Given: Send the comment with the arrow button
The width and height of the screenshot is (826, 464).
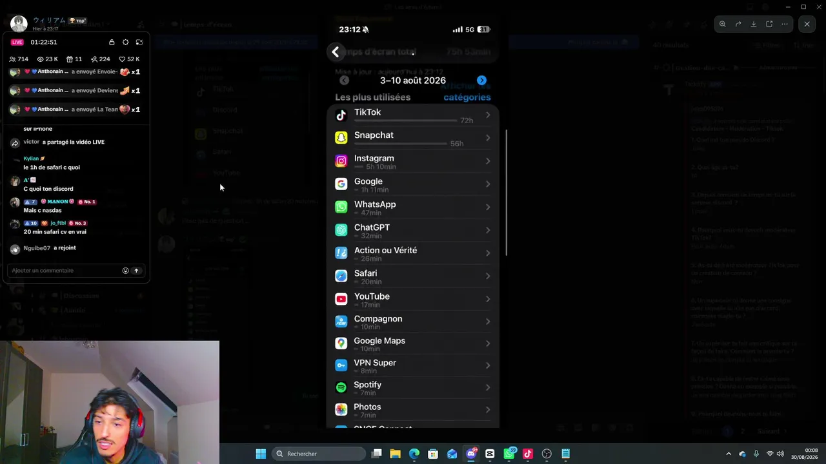Looking at the screenshot, I should [136, 271].
